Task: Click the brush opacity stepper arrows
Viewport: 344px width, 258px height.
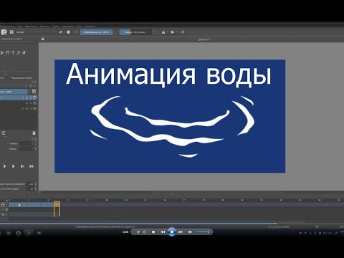Action: (114, 32)
